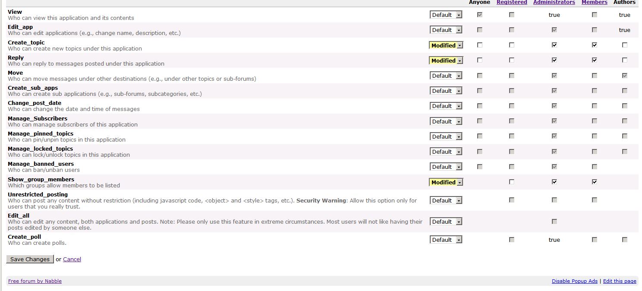Uncheck Reply checkbox for Administrators
This screenshot has width=642, height=291.
554,60
